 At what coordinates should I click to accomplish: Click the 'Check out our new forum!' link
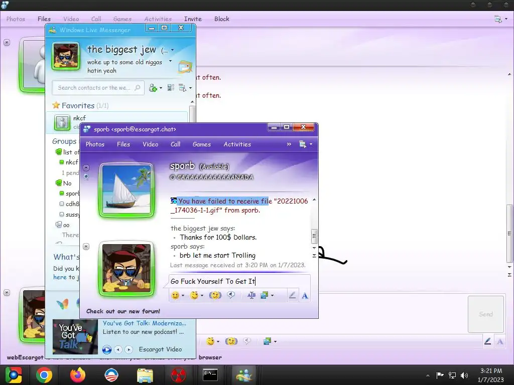[x=123, y=311]
